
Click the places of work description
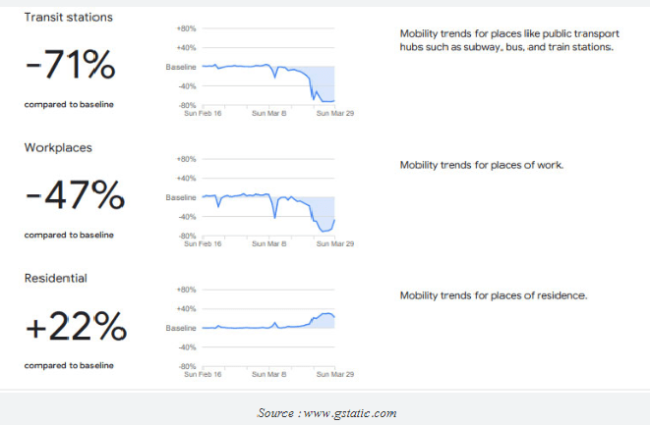click(481, 165)
